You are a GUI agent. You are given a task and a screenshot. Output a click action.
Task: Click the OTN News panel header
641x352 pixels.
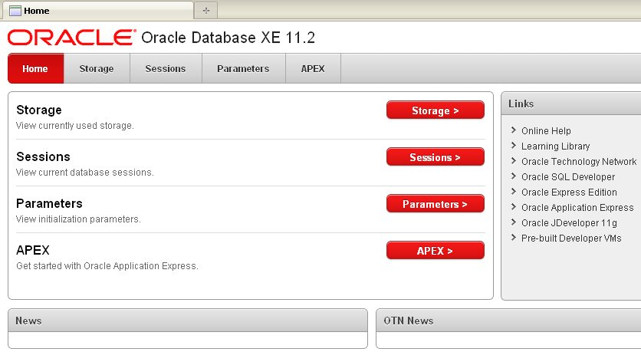[x=508, y=321]
